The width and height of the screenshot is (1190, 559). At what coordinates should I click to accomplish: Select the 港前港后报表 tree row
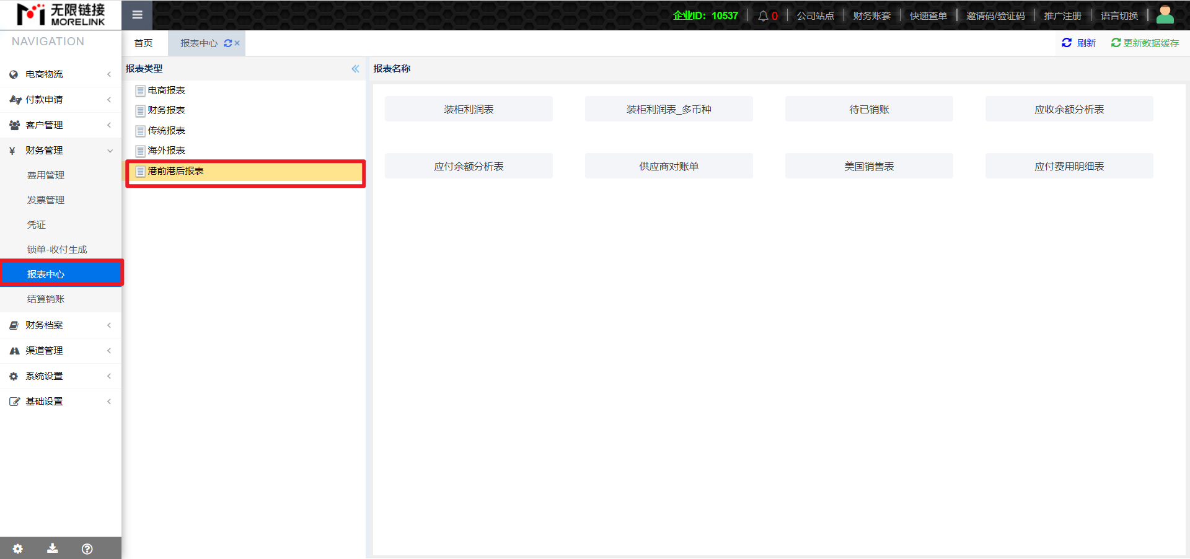click(x=245, y=171)
